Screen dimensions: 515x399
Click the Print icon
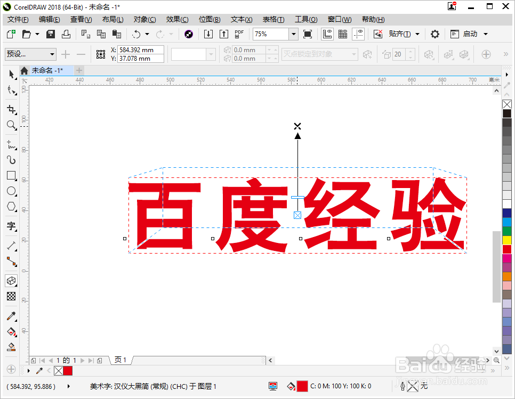[x=66, y=34]
